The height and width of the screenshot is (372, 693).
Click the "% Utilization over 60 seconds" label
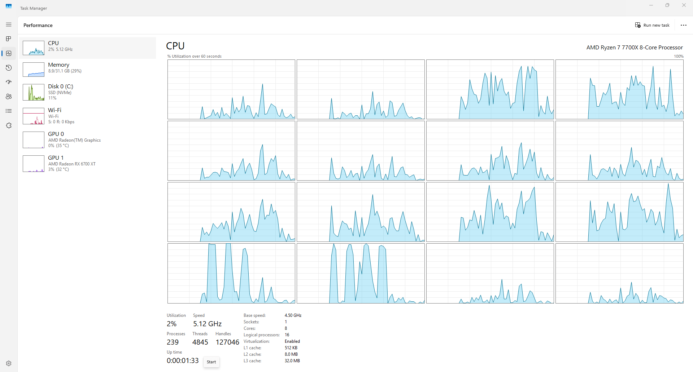pyautogui.click(x=195, y=56)
